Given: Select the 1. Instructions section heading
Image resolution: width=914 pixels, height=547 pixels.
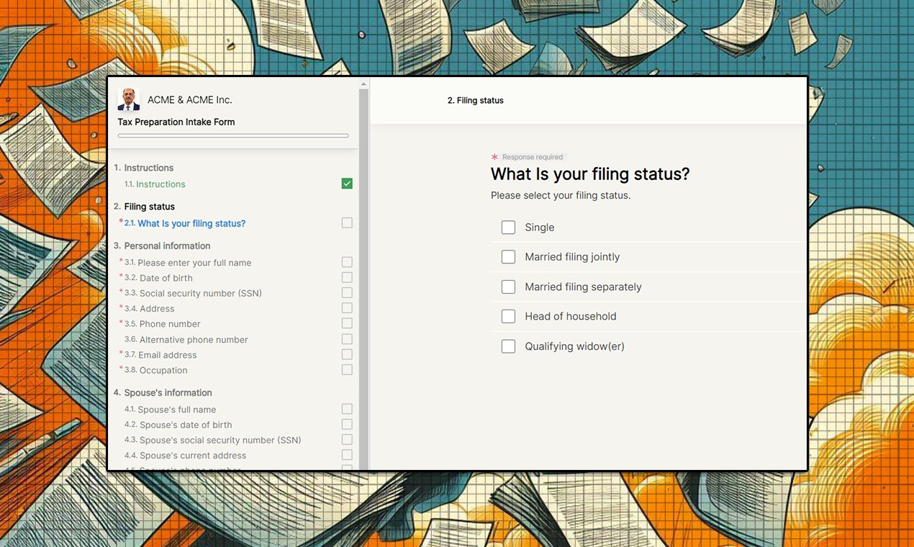Looking at the screenshot, I should tap(143, 168).
